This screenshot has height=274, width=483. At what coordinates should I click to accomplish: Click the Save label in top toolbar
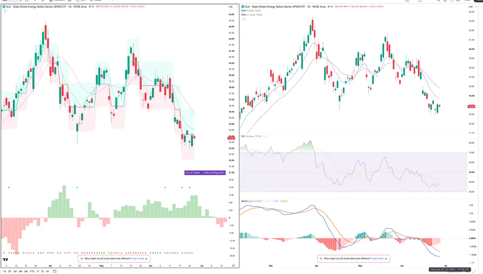coord(420,1)
